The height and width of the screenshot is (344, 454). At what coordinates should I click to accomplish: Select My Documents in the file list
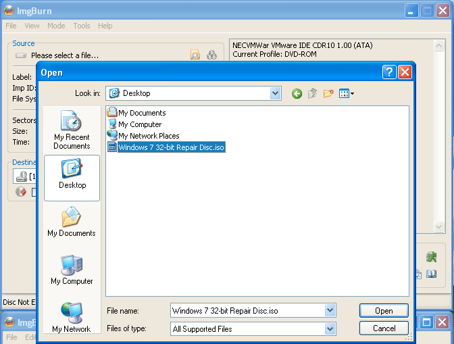136,113
